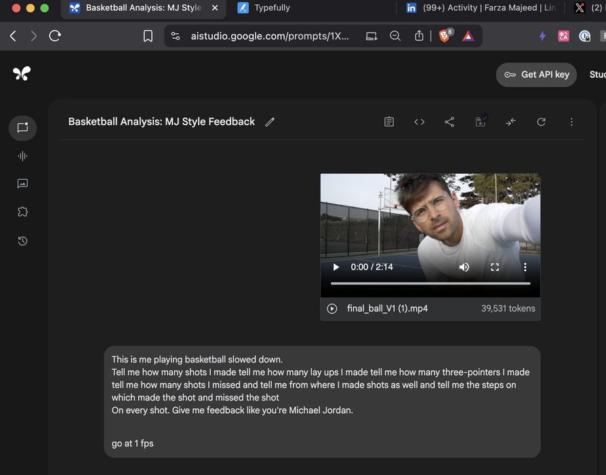Open the browser zoom level control

point(395,36)
